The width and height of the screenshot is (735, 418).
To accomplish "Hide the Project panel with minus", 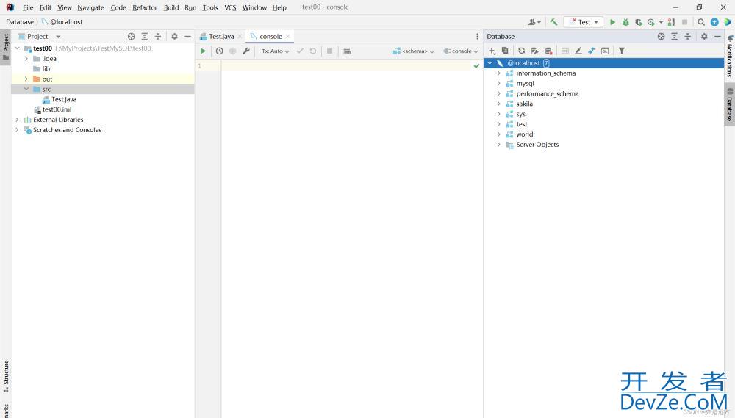I will 187,36.
